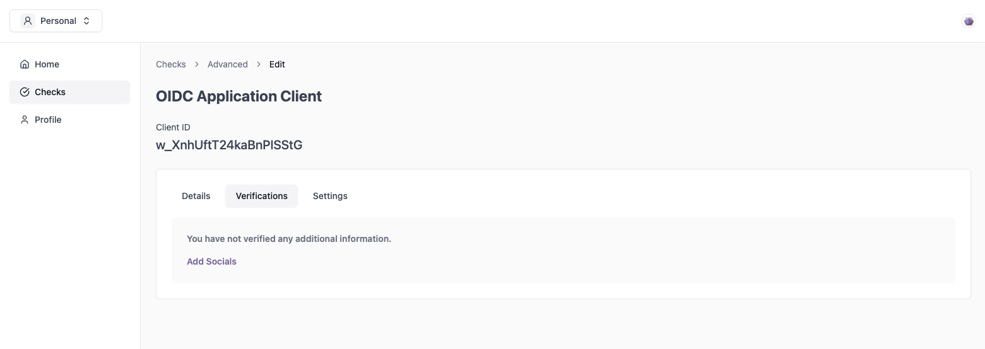Click the person icon in Personal switcher
This screenshot has height=349, width=985.
[28, 21]
